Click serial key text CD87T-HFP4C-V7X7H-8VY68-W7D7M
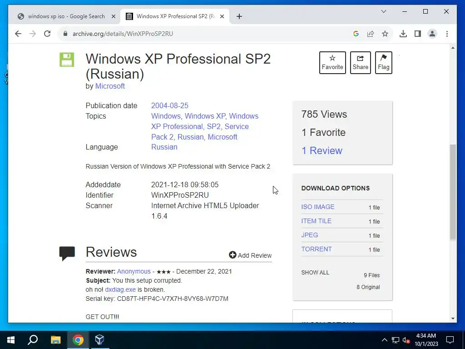This screenshot has height=349, width=465. click(x=173, y=299)
